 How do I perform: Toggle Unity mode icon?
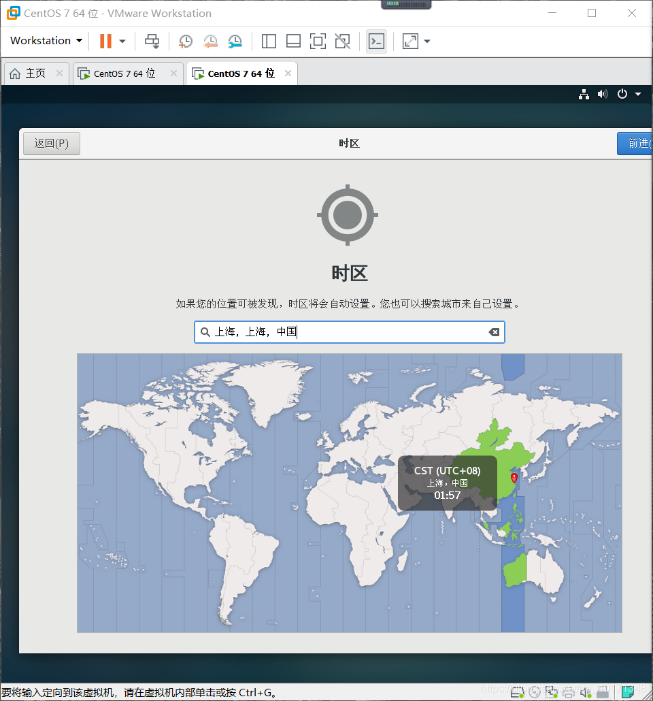tap(342, 41)
